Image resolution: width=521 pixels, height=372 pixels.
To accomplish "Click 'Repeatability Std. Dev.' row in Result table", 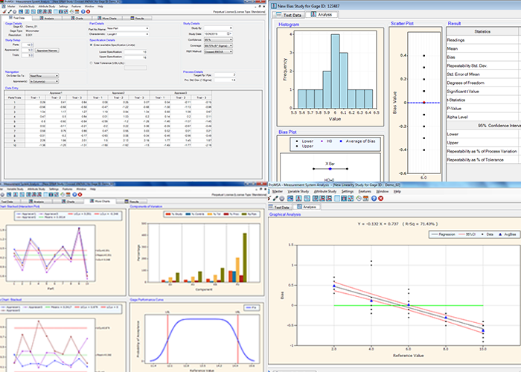I will (484, 65).
